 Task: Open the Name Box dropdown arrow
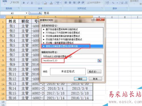click(x=26, y=13)
